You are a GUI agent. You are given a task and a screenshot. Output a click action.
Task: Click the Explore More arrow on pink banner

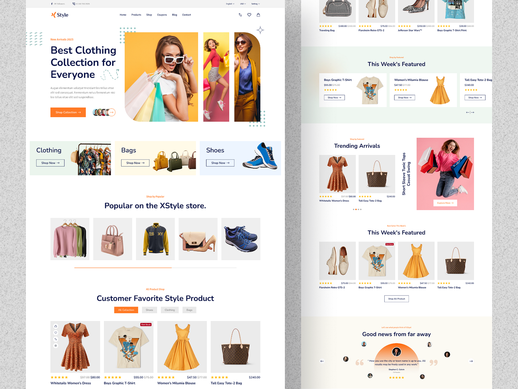point(445,203)
